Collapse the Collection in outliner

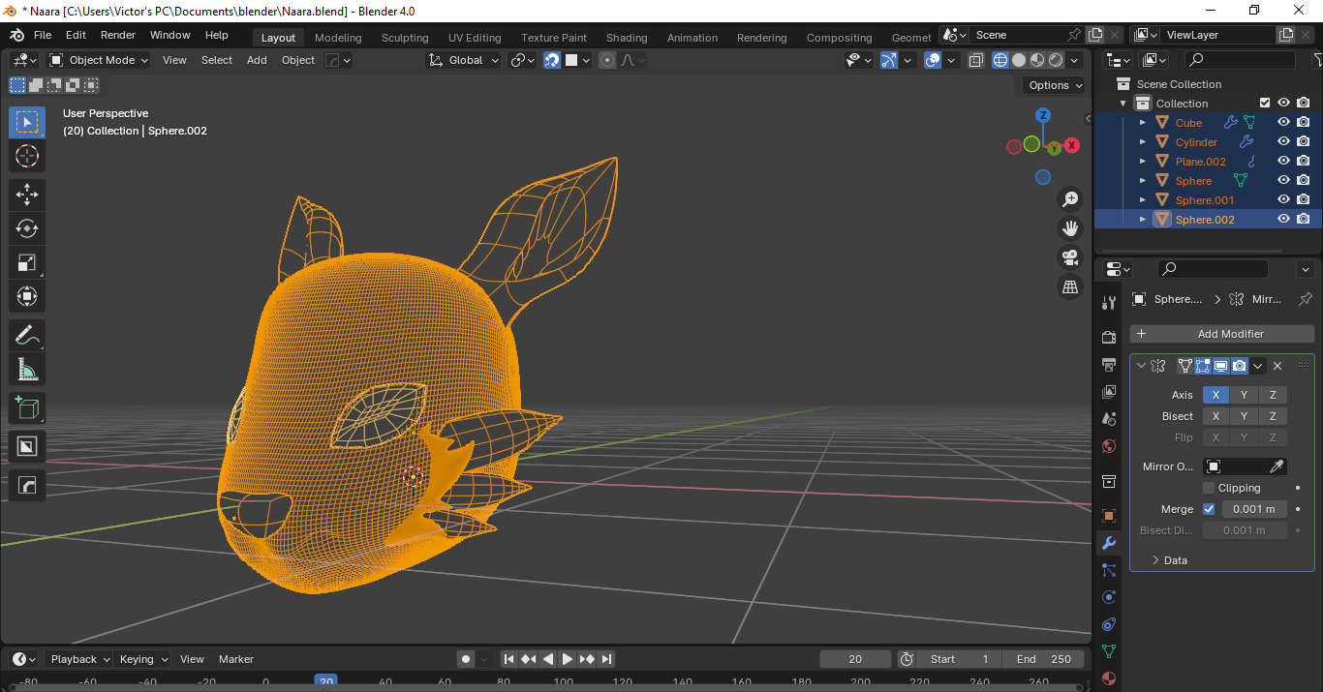pyautogui.click(x=1123, y=104)
